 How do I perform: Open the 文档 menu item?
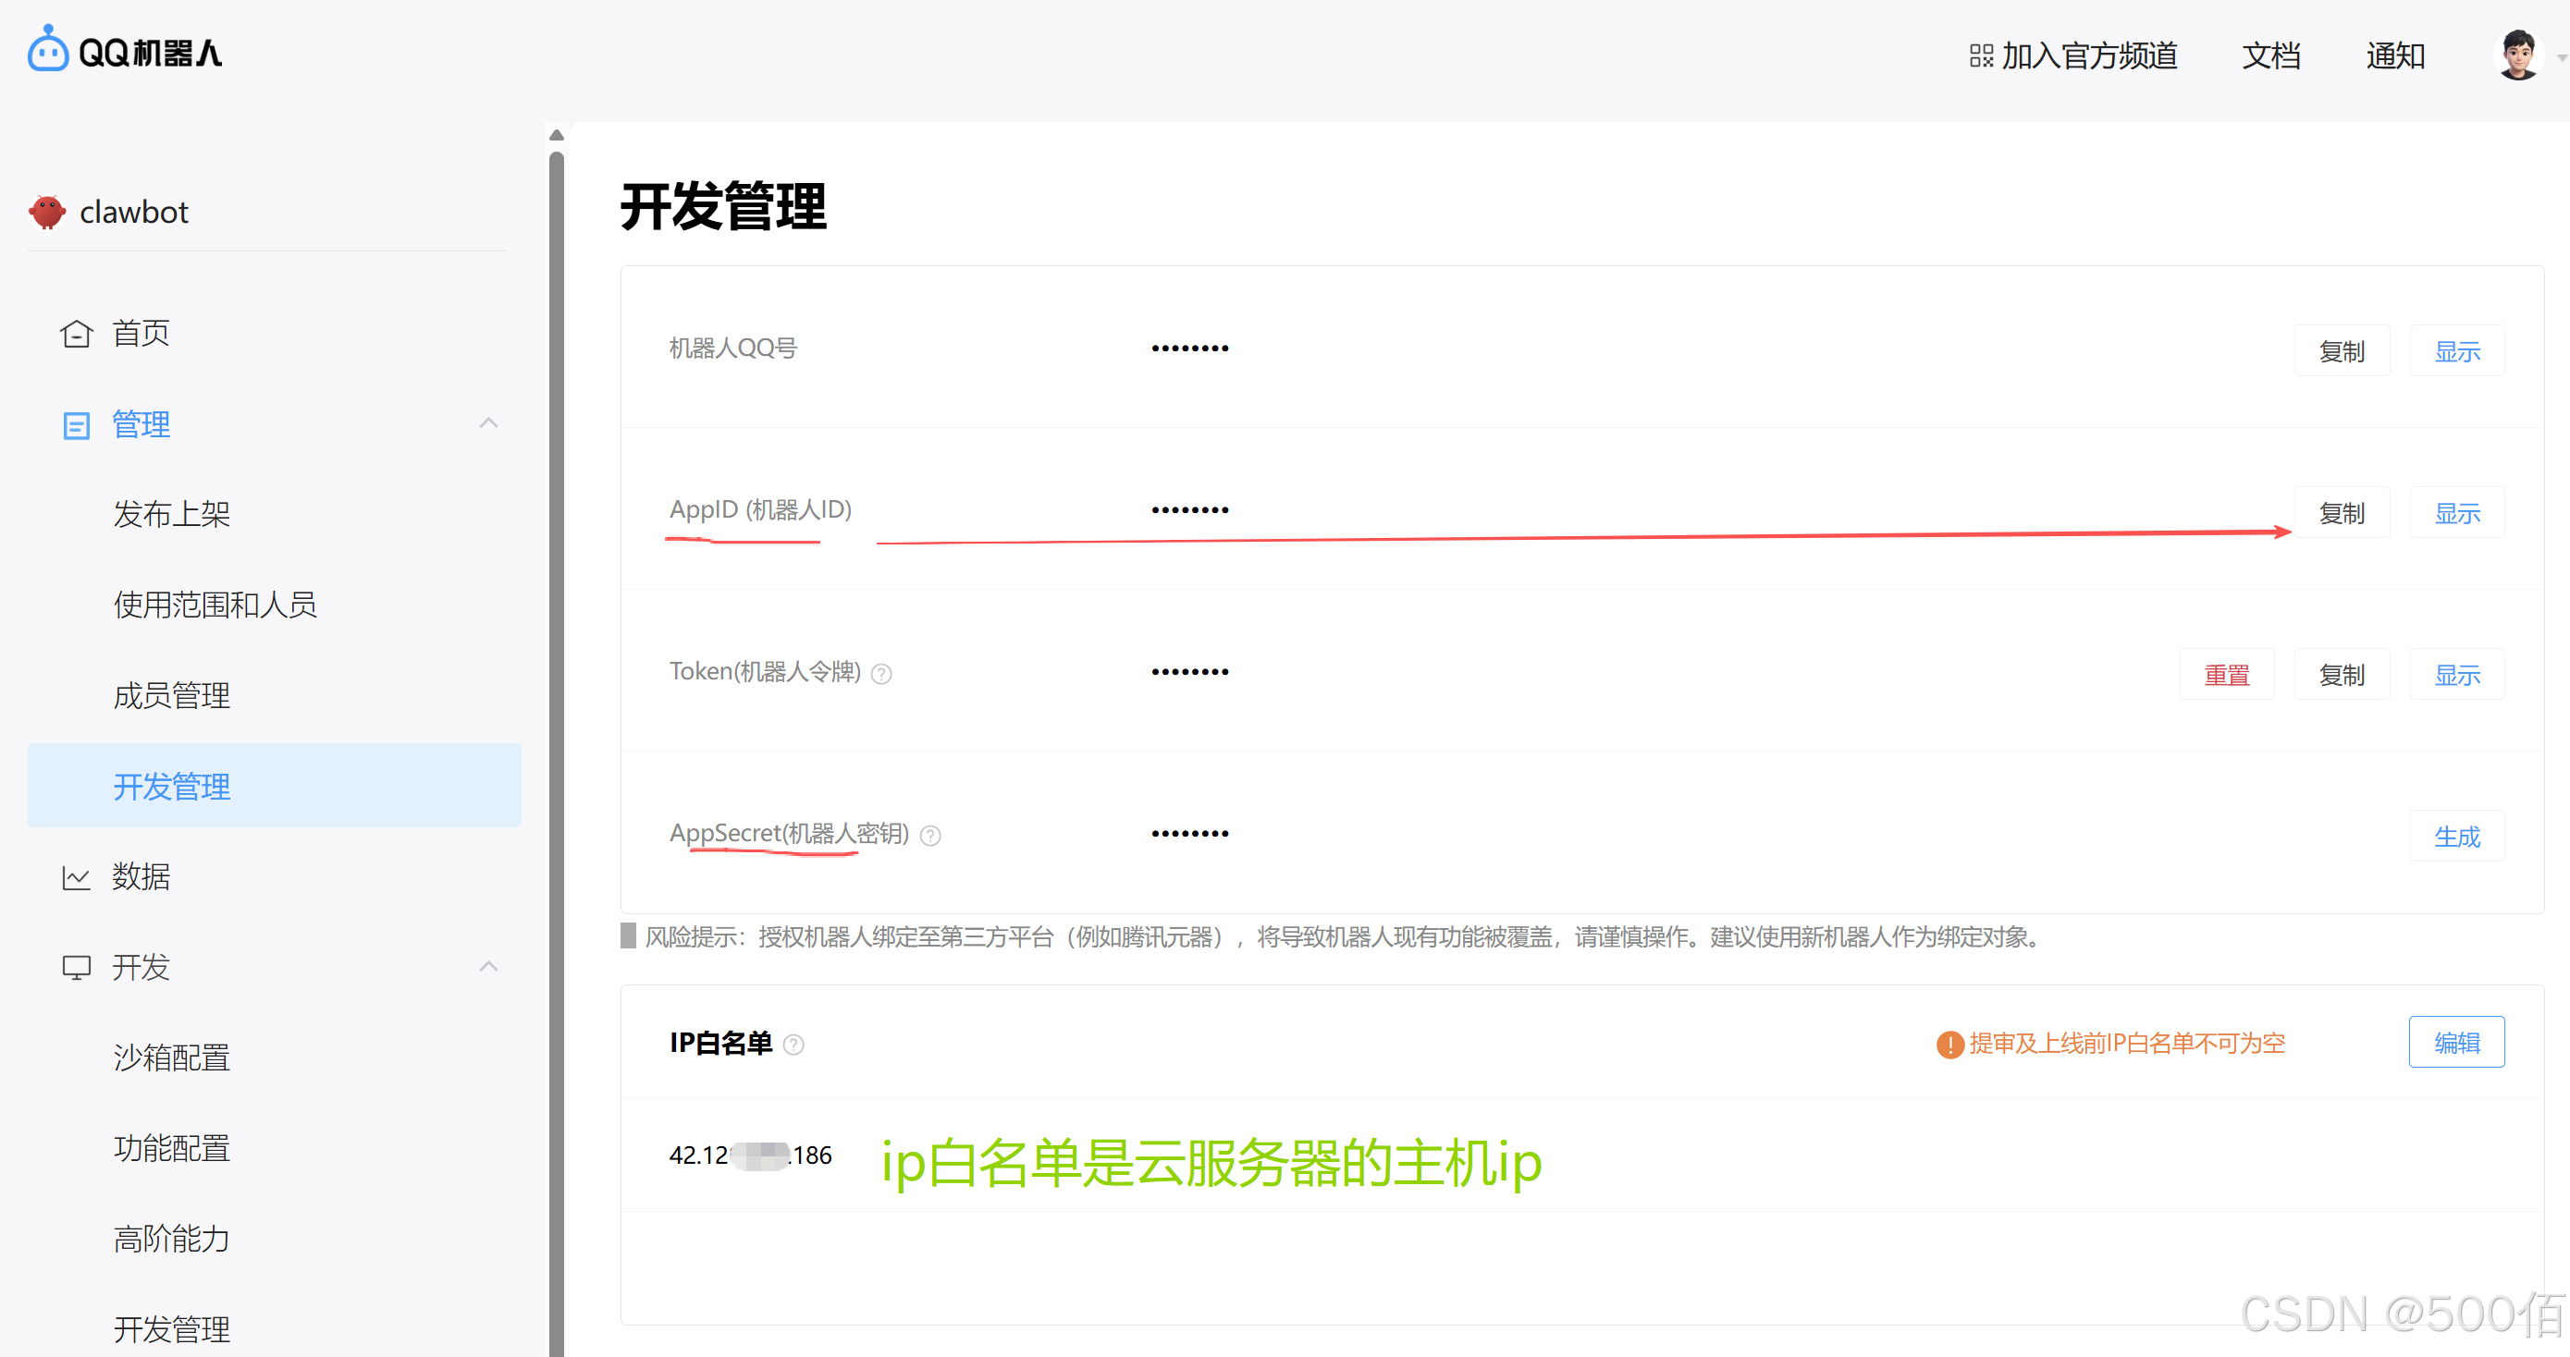click(x=2270, y=55)
